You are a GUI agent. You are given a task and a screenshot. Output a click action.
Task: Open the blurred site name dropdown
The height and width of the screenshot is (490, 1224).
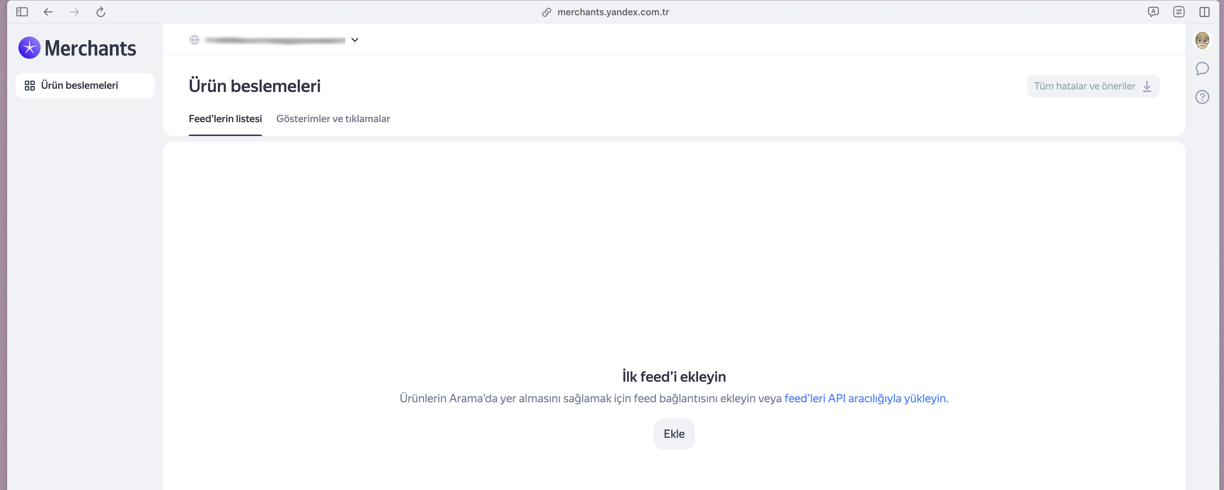point(275,40)
